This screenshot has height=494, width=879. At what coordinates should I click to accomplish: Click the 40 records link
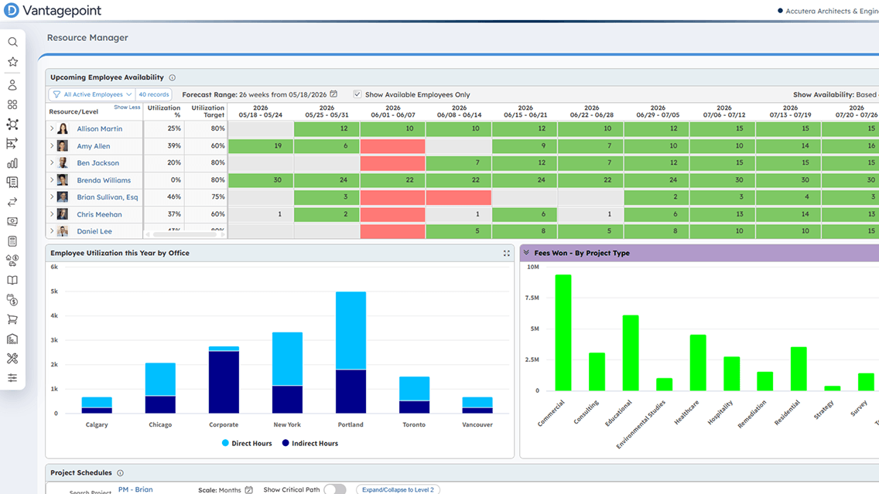click(x=154, y=94)
